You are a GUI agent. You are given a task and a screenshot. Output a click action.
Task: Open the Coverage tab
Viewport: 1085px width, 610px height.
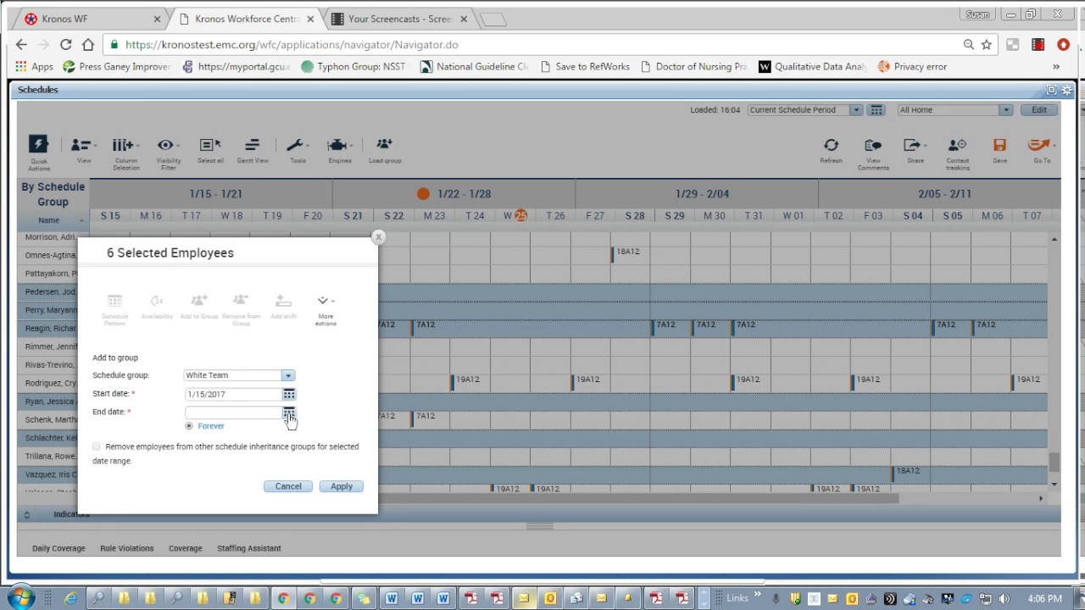(185, 548)
